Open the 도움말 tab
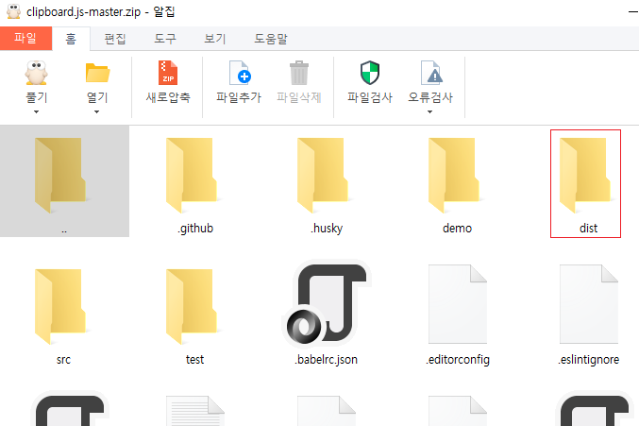 [x=271, y=39]
